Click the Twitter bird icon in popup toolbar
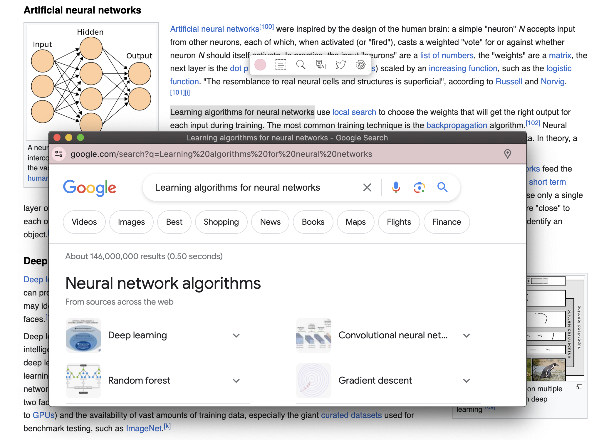604x440 pixels. click(340, 65)
